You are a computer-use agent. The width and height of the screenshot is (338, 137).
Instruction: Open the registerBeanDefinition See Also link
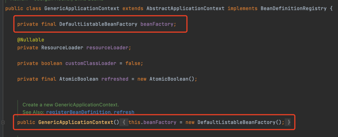(78, 112)
